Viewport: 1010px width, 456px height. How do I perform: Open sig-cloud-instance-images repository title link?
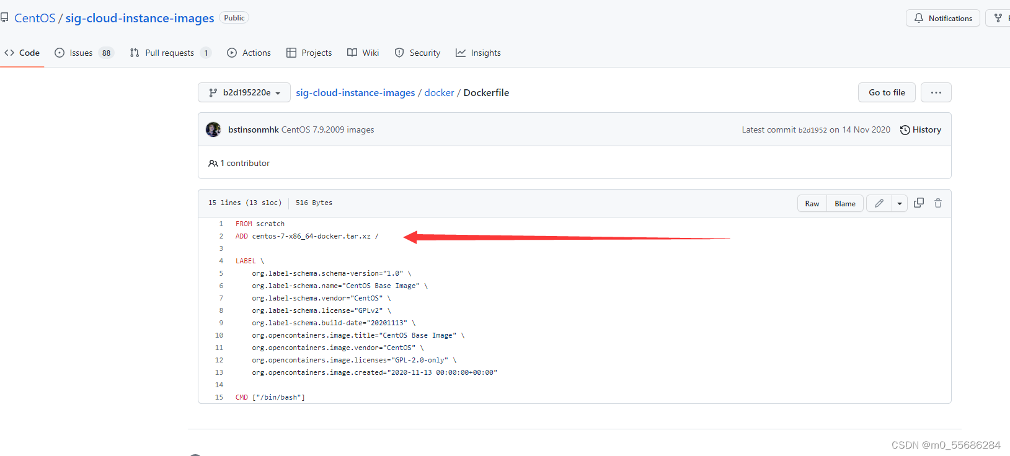(140, 18)
